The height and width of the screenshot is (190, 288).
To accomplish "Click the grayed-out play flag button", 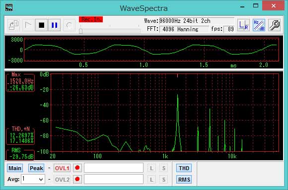I will [28, 25].
